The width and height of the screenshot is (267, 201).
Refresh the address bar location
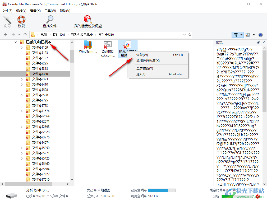[190, 35]
